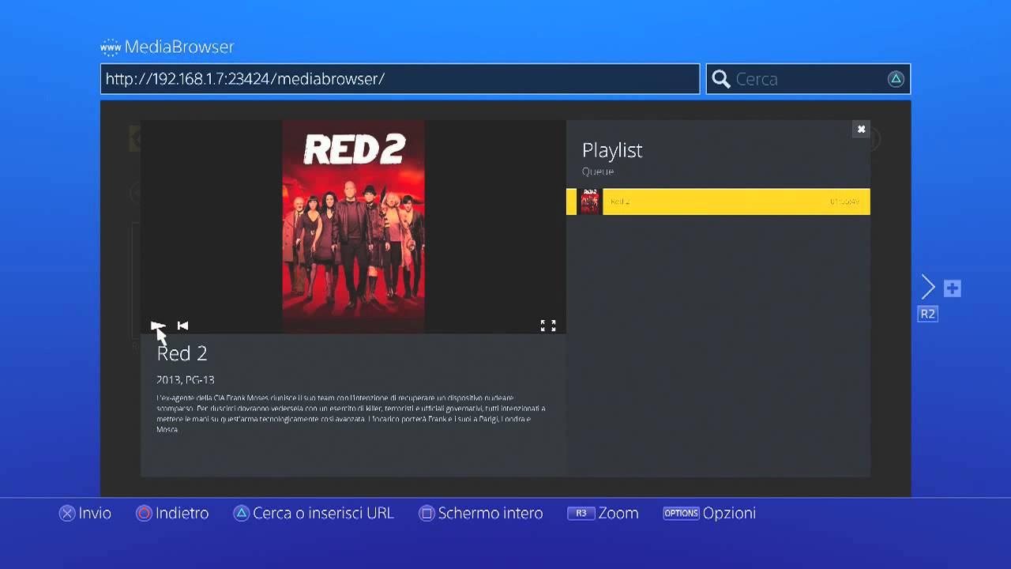Click the www MediaBrowser page title
Screen dimensions: 1011x569
click(x=167, y=47)
